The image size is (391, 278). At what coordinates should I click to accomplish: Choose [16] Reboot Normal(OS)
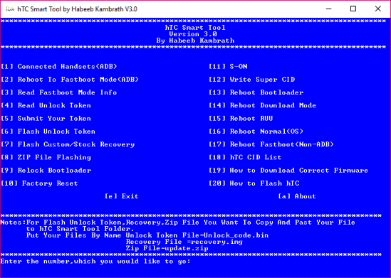tap(256, 131)
